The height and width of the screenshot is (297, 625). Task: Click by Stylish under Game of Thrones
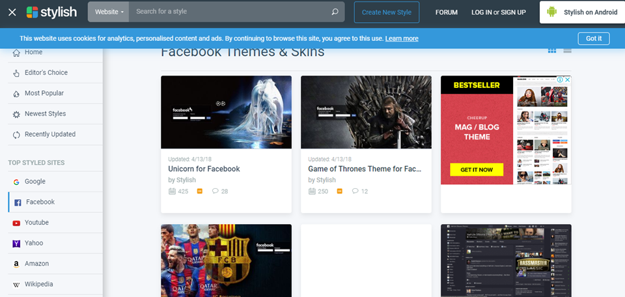pos(322,180)
